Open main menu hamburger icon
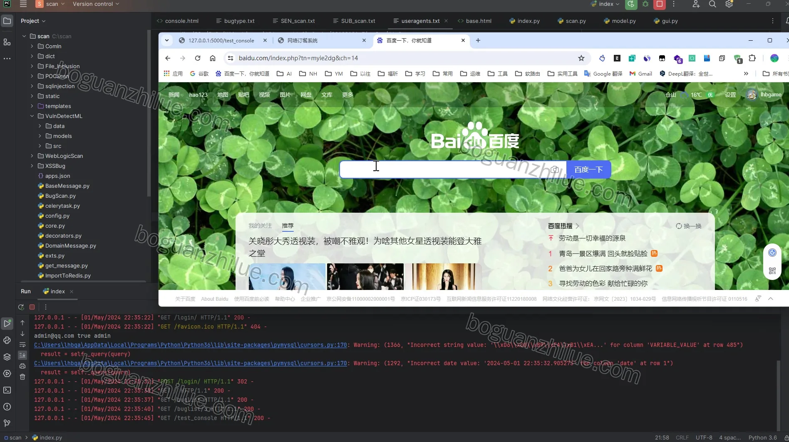Image resolution: width=789 pixels, height=442 pixels. [23, 4]
